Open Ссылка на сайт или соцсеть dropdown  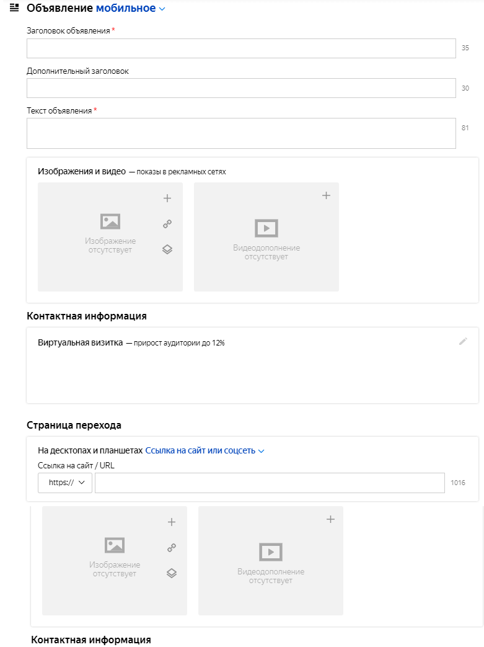(x=205, y=450)
